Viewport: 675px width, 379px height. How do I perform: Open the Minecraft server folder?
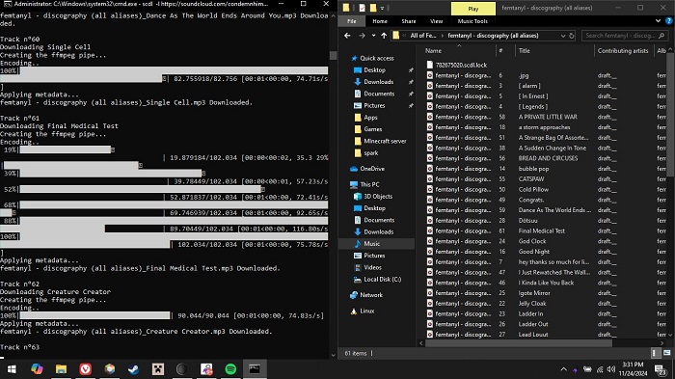[x=385, y=141]
